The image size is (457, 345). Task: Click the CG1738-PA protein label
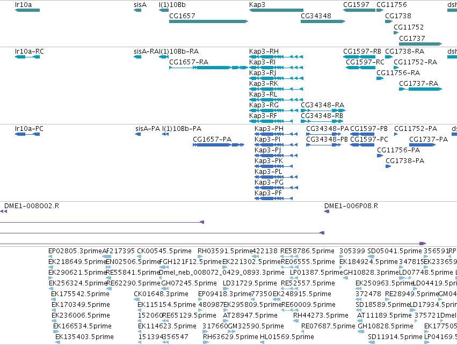pos(405,161)
